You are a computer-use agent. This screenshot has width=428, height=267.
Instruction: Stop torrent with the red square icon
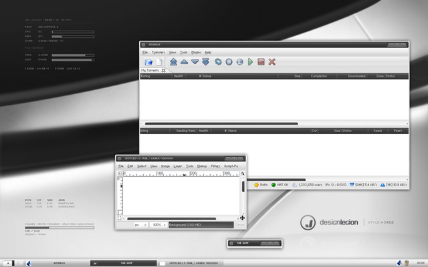(261, 62)
